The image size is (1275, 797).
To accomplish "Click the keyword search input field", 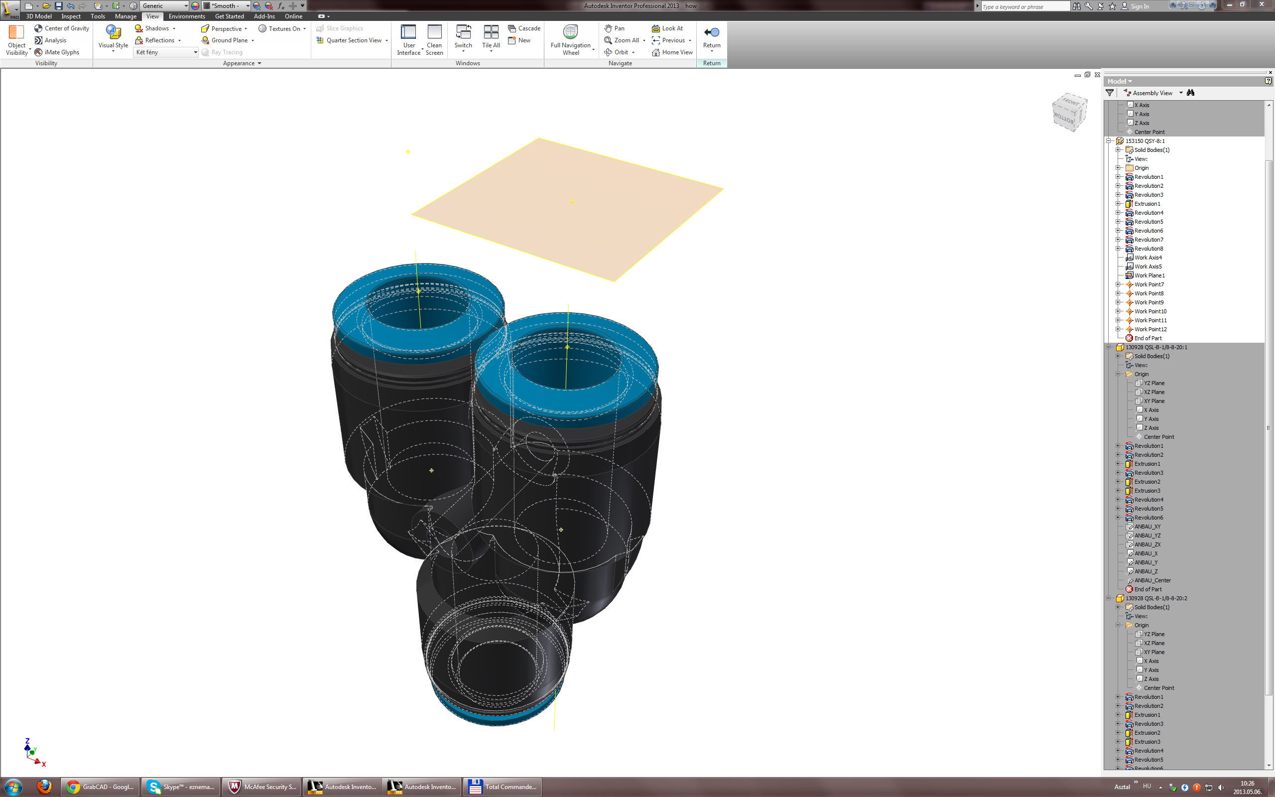I will tap(1025, 6).
